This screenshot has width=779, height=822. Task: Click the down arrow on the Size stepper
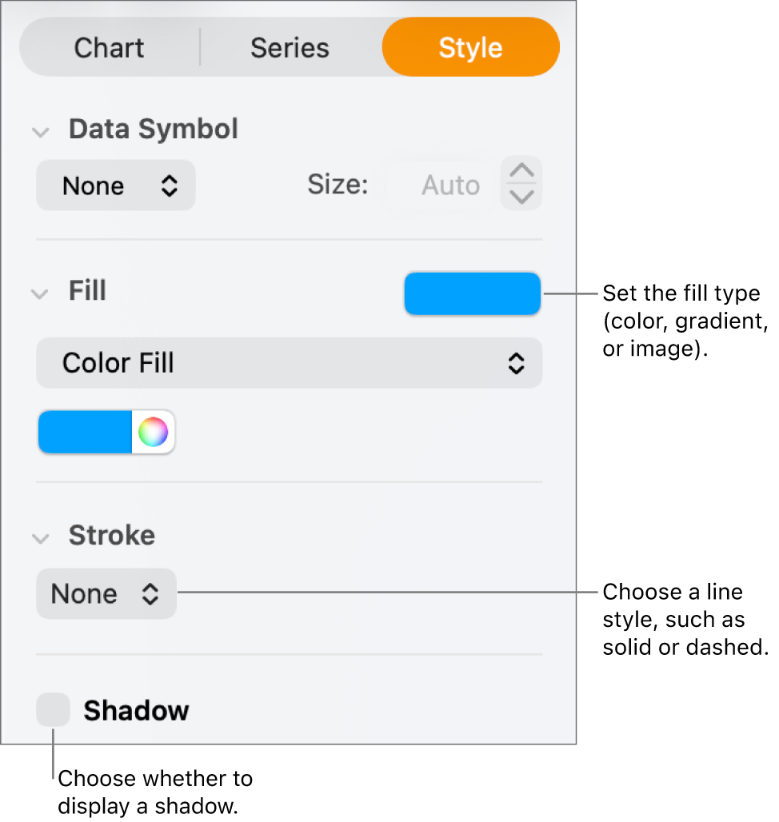pos(521,196)
